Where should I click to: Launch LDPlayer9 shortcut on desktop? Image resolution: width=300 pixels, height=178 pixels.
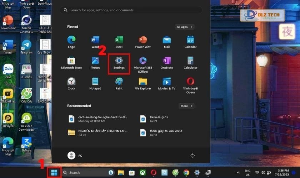pos(8,120)
